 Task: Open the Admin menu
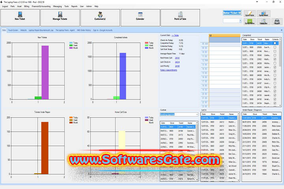coord(89,6)
